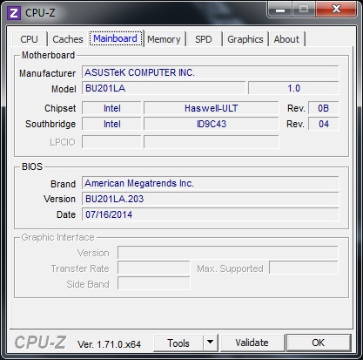Click the Tools button
This screenshot has width=363, height=360.
tap(178, 343)
